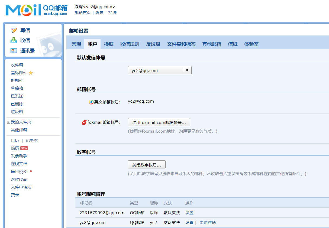Click the contacts card icon beside 通讯录

click(14, 51)
